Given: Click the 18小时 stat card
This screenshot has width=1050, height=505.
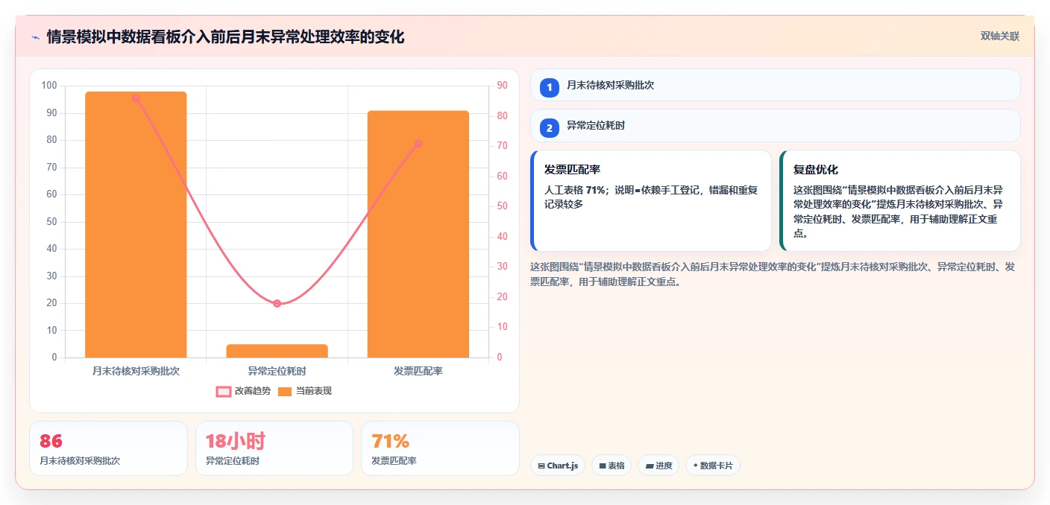Looking at the screenshot, I should pyautogui.click(x=274, y=448).
